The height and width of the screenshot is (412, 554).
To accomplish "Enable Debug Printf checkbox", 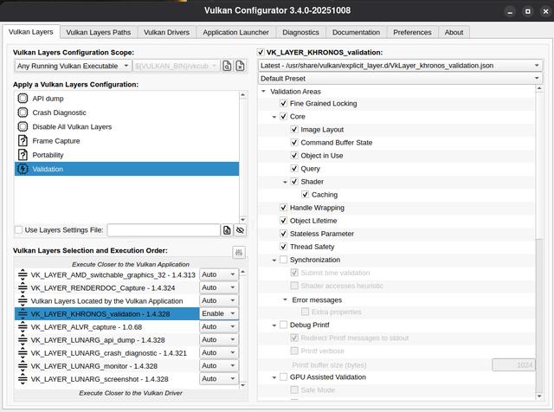I will [283, 325].
